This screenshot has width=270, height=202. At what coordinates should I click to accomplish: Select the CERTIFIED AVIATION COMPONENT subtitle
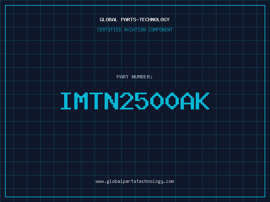135,30
